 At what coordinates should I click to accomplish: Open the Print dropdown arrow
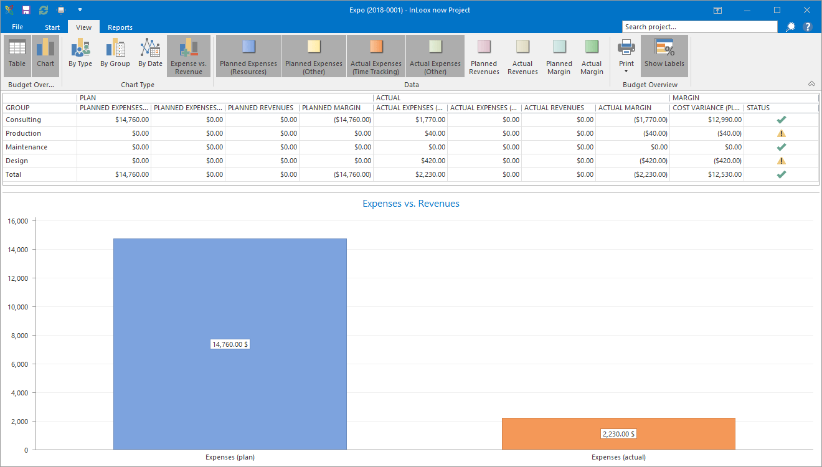click(x=626, y=71)
